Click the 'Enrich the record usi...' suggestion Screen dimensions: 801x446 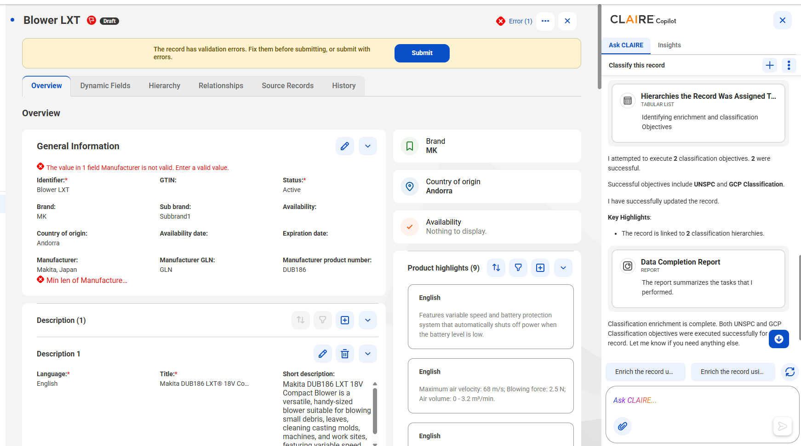tap(733, 372)
